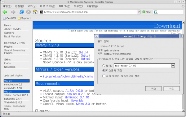
Task: Click the page scrollbar down arrow
Action: coord(183,110)
